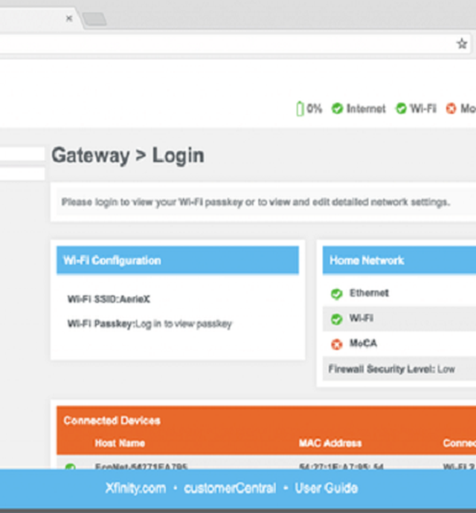Click 'Log in to view passkey' text

(184, 324)
